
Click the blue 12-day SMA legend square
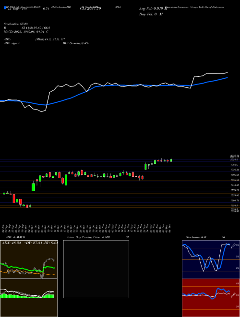(5, 8)
